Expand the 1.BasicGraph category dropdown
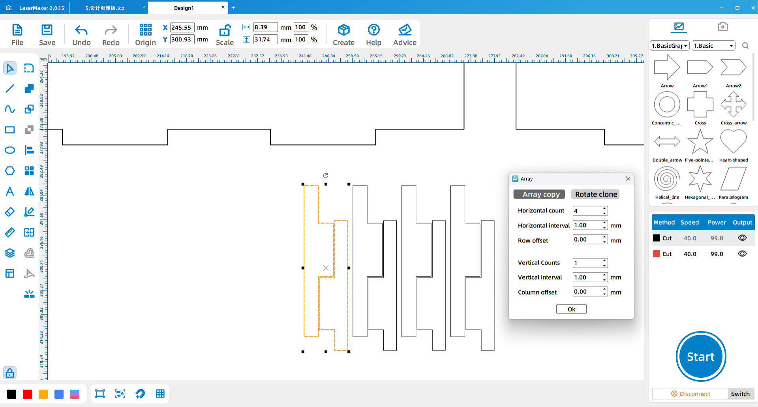The image size is (758, 407). tap(670, 46)
